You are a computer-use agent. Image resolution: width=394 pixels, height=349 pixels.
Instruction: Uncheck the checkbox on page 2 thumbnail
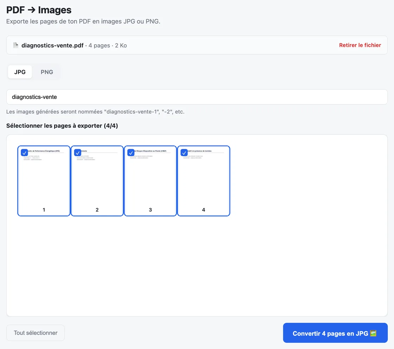tap(78, 153)
